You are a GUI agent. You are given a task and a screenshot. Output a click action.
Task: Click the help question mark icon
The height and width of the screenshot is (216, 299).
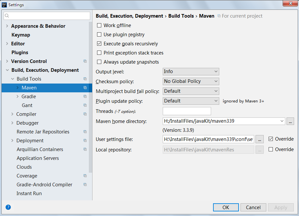pos(8,207)
